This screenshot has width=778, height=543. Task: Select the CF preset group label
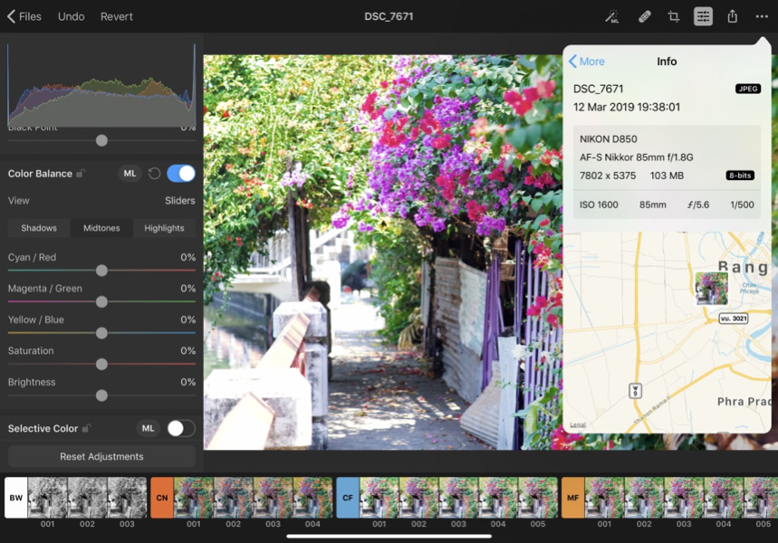348,498
